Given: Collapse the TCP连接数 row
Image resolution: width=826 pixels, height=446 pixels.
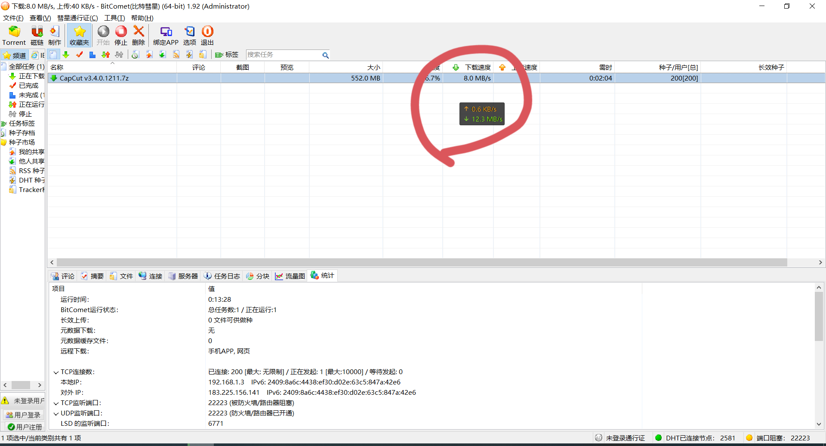Looking at the screenshot, I should pyautogui.click(x=56, y=372).
